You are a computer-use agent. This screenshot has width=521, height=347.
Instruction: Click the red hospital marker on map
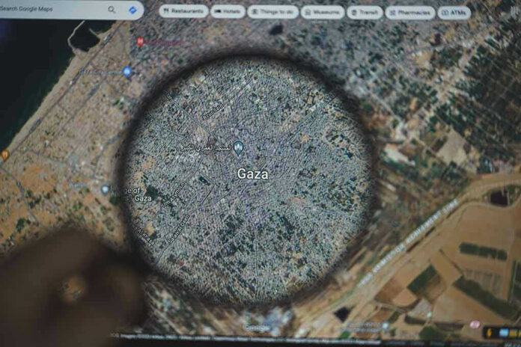pyautogui.click(x=140, y=42)
